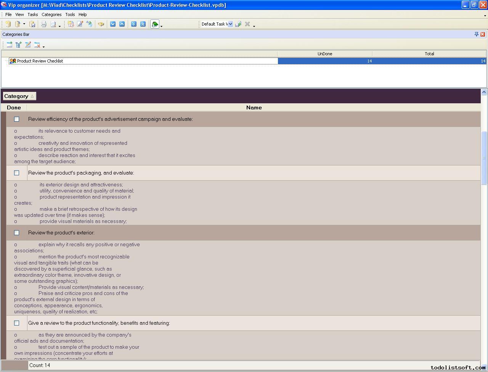Click the double down arrow toolbar icon

(134, 24)
